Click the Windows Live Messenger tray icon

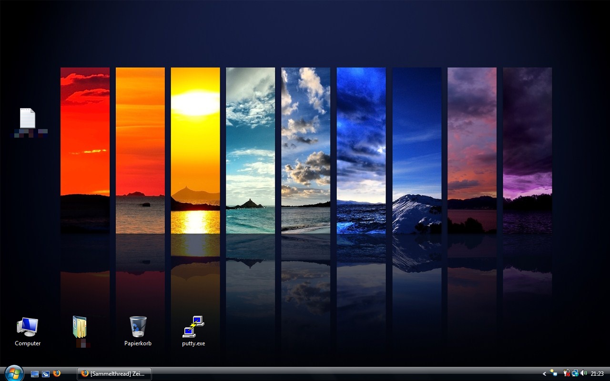point(553,373)
